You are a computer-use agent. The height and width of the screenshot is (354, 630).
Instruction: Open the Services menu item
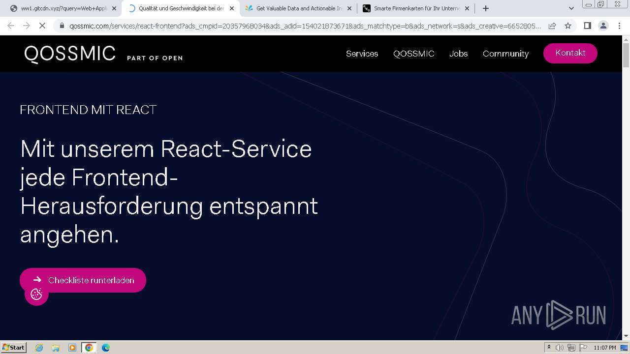(x=362, y=54)
